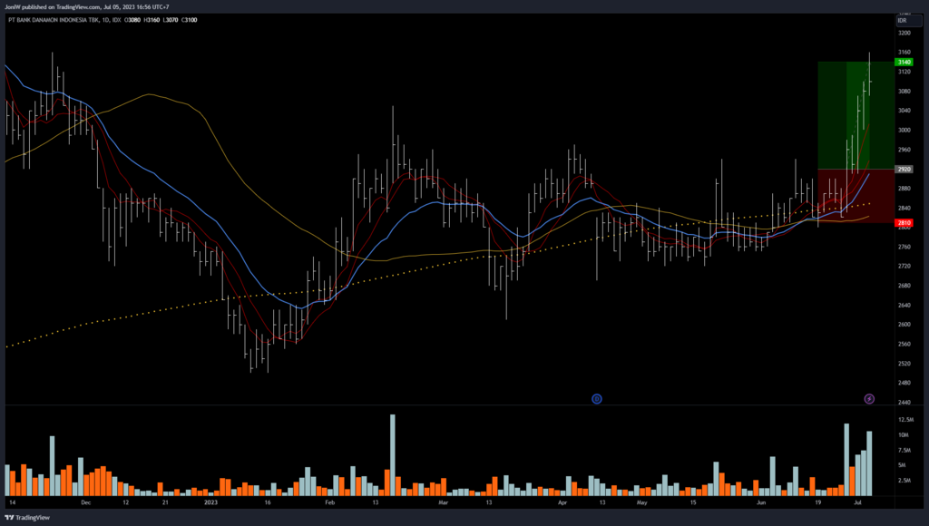The image size is (929, 526).
Task: Click the tallest volume bar in February
Action: pyautogui.click(x=393, y=455)
